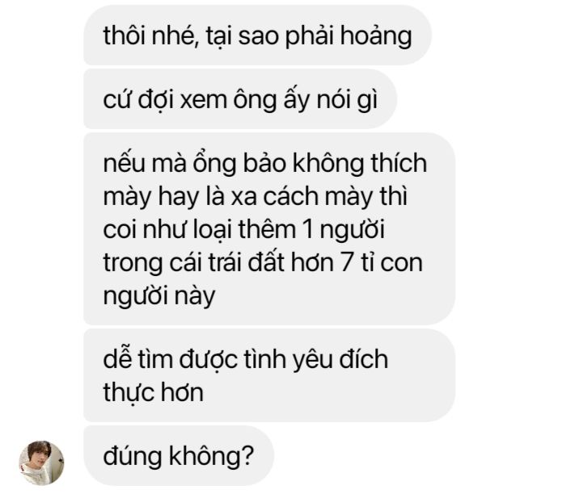Viewport: 579px width, 494px height.
Task: Click the words 'thôi nhé' in the first bubble
Action: coord(150,36)
